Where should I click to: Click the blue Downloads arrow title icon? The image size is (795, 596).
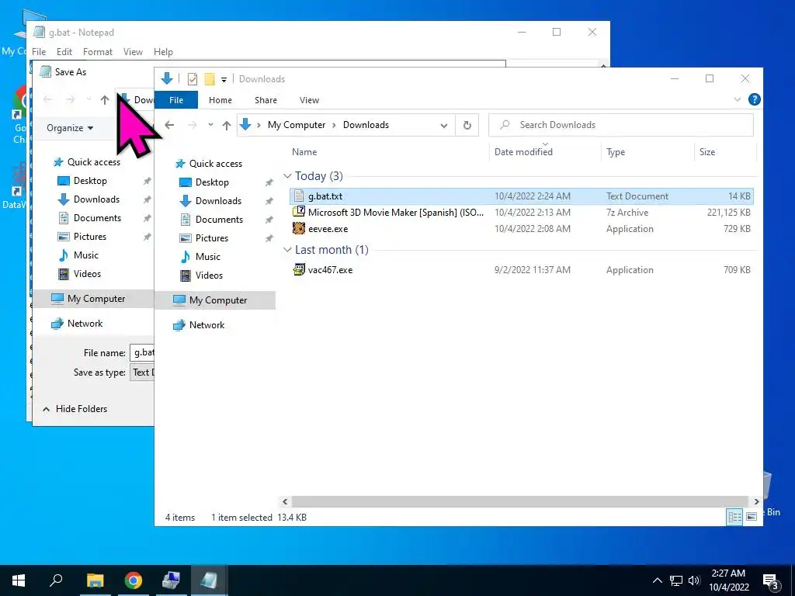167,78
